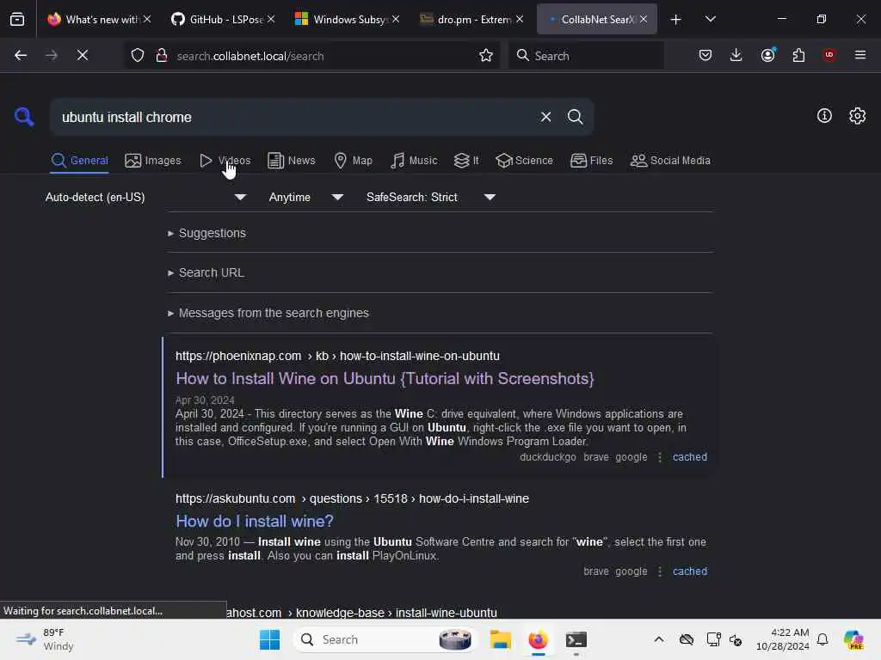881x660 pixels.
Task: Clear the search query with the X
Action: pos(545,117)
